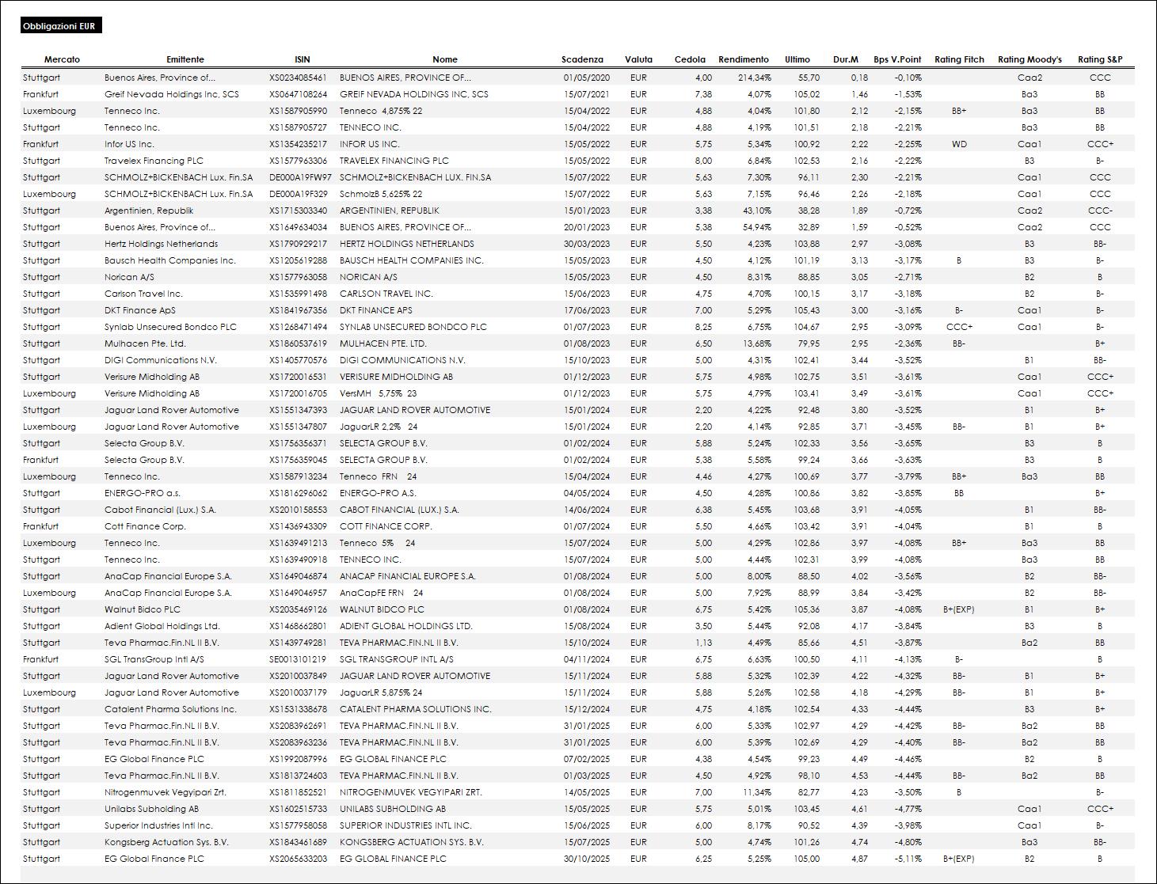This screenshot has height=884, width=1157.
Task: Click the Obbligazioni EUR title label
Action: tap(61, 26)
